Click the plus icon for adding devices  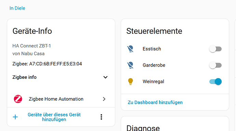point(15,117)
